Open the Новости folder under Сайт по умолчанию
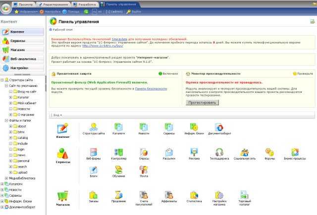The width and height of the screenshot is (317, 215). tap(22, 109)
